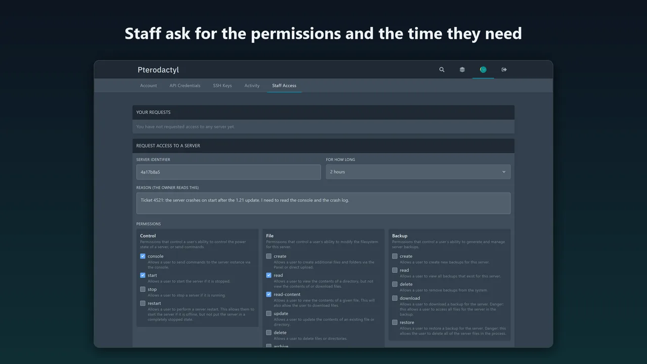Click the "Control" permission group heading

[148, 236]
